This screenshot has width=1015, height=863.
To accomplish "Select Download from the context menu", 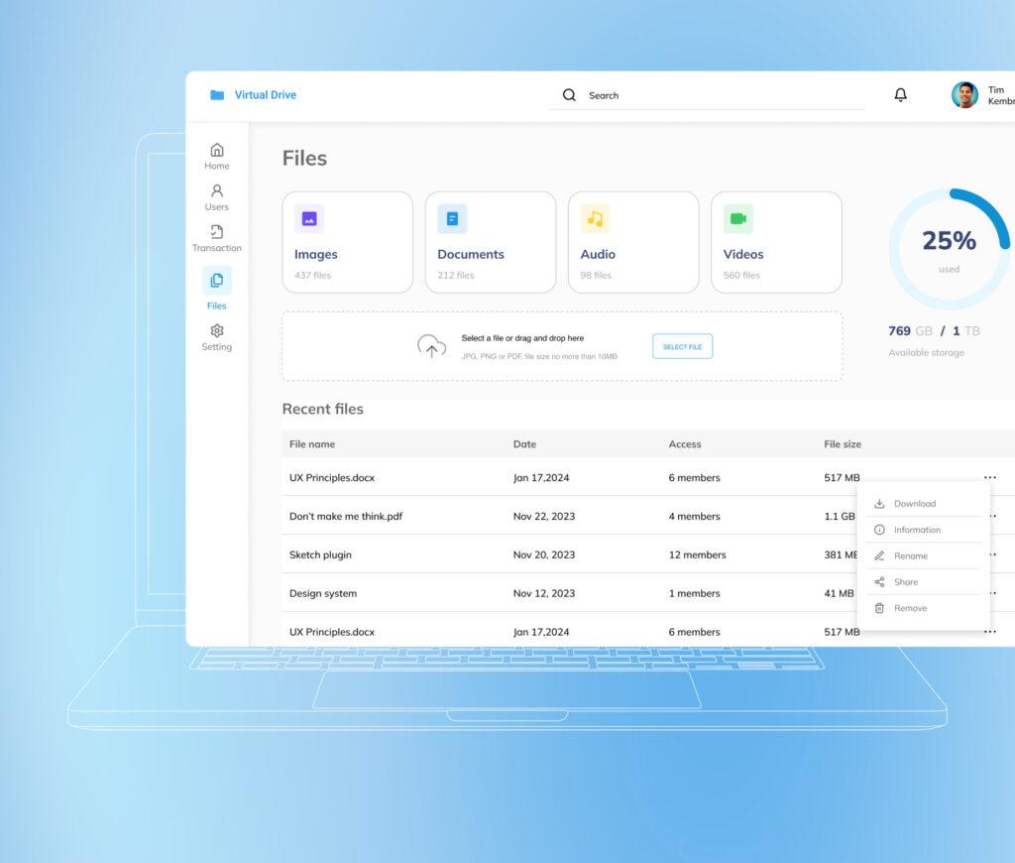I will coord(912,503).
